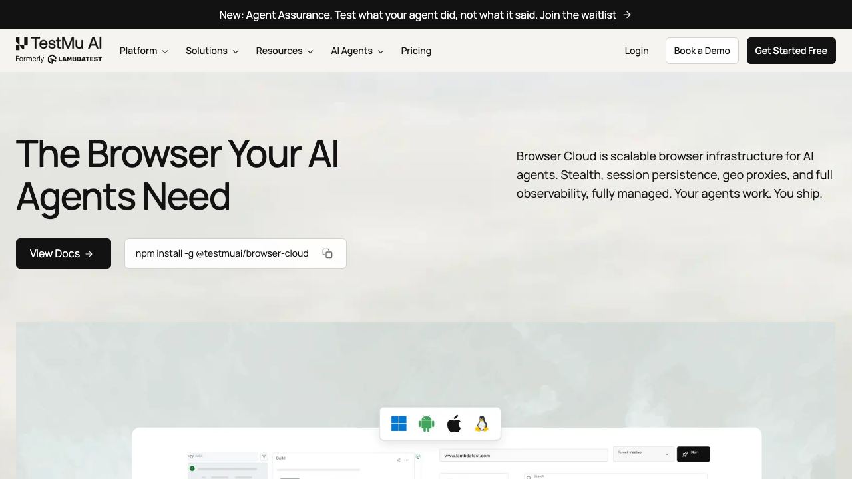
Task: Click the Book a Demo button
Action: [702, 51]
